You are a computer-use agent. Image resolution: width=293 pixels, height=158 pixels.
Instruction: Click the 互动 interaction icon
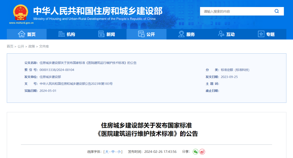point(221,34)
